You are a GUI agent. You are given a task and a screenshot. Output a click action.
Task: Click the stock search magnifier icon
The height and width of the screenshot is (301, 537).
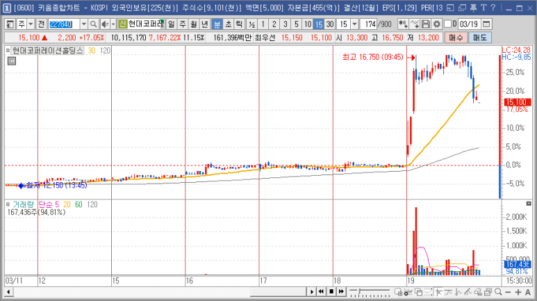coord(93,24)
